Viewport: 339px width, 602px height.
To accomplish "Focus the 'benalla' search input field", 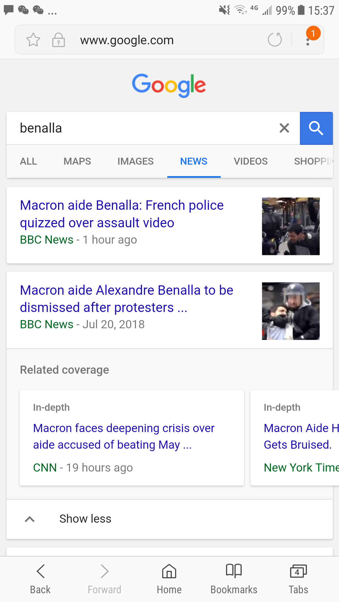I will tap(141, 128).
